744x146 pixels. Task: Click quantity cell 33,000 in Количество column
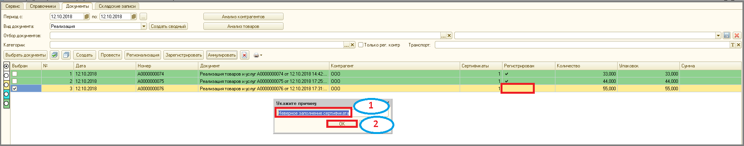click(x=586, y=74)
